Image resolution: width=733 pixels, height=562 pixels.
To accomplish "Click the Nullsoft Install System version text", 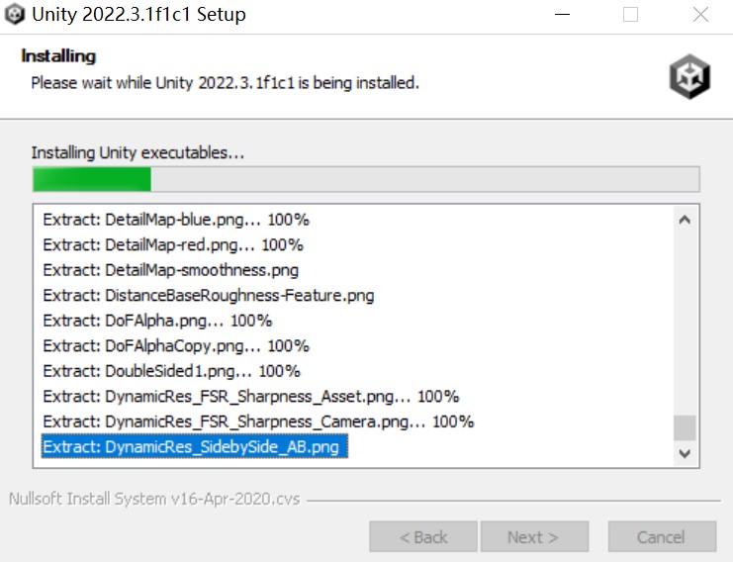I will point(154,499).
